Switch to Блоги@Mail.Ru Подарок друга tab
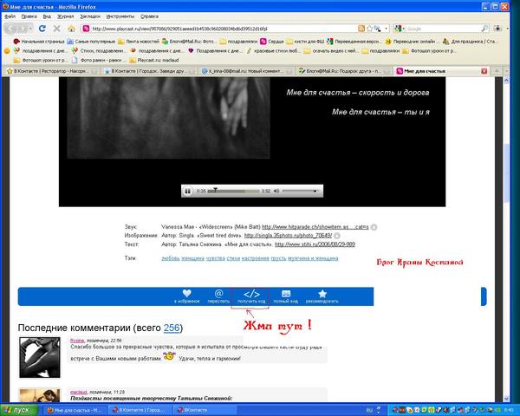 [x=344, y=71]
